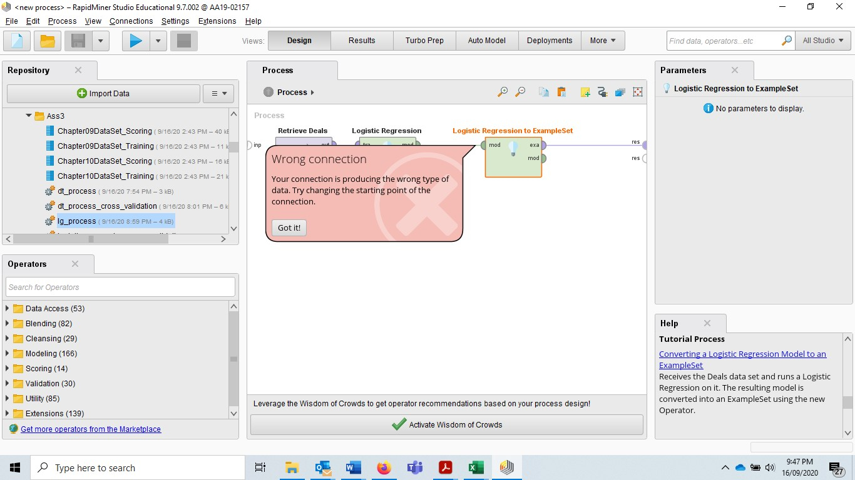Open the File menu
This screenshot has height=480, width=855.
11,21
